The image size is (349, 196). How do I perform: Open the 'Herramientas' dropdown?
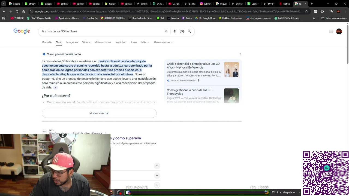(163, 42)
